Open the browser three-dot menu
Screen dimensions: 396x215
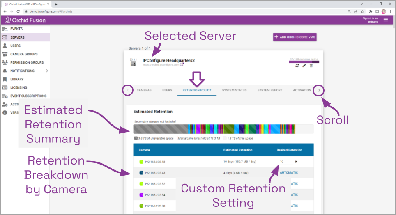click(x=391, y=11)
